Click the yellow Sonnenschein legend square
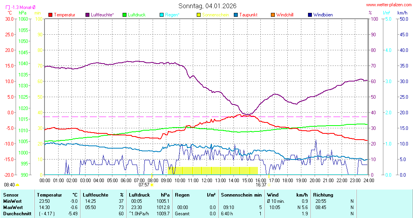413x218 pixels. [199, 15]
